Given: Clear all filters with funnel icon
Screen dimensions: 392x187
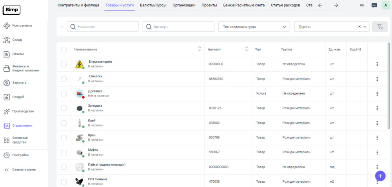Looking at the screenshot, I should coord(379,27).
